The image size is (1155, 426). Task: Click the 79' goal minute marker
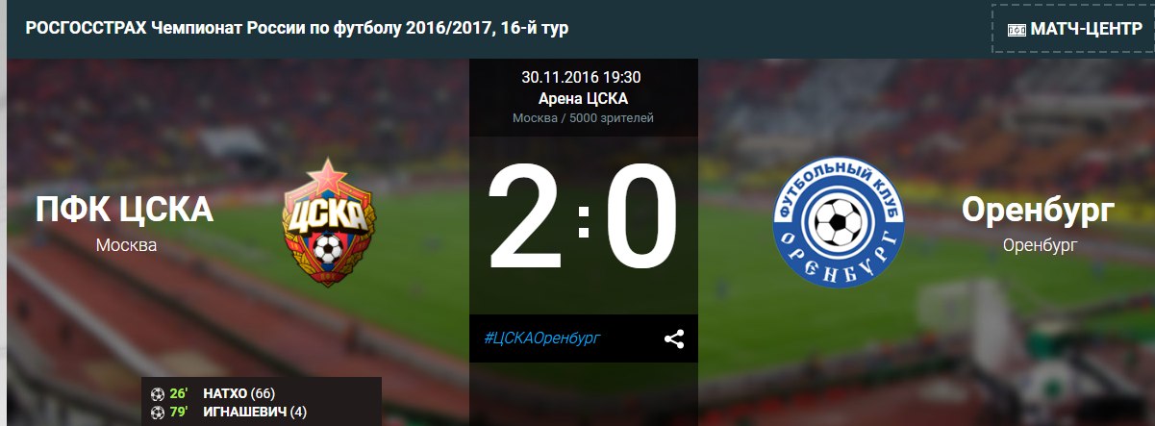coord(178,413)
